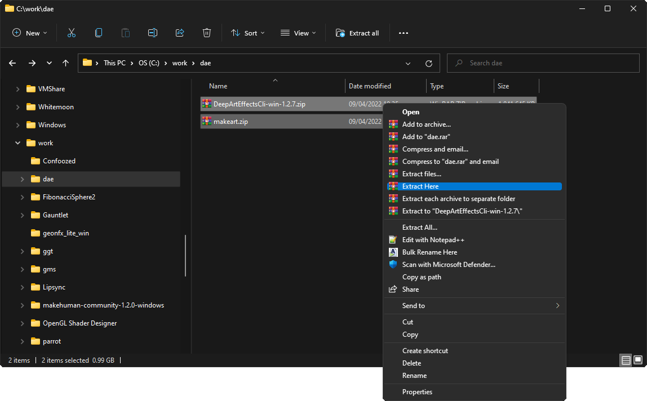647x401 pixels.
Task: Open the View dropdown
Action: (298, 33)
